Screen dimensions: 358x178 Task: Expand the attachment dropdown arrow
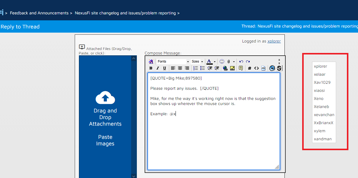(234, 62)
